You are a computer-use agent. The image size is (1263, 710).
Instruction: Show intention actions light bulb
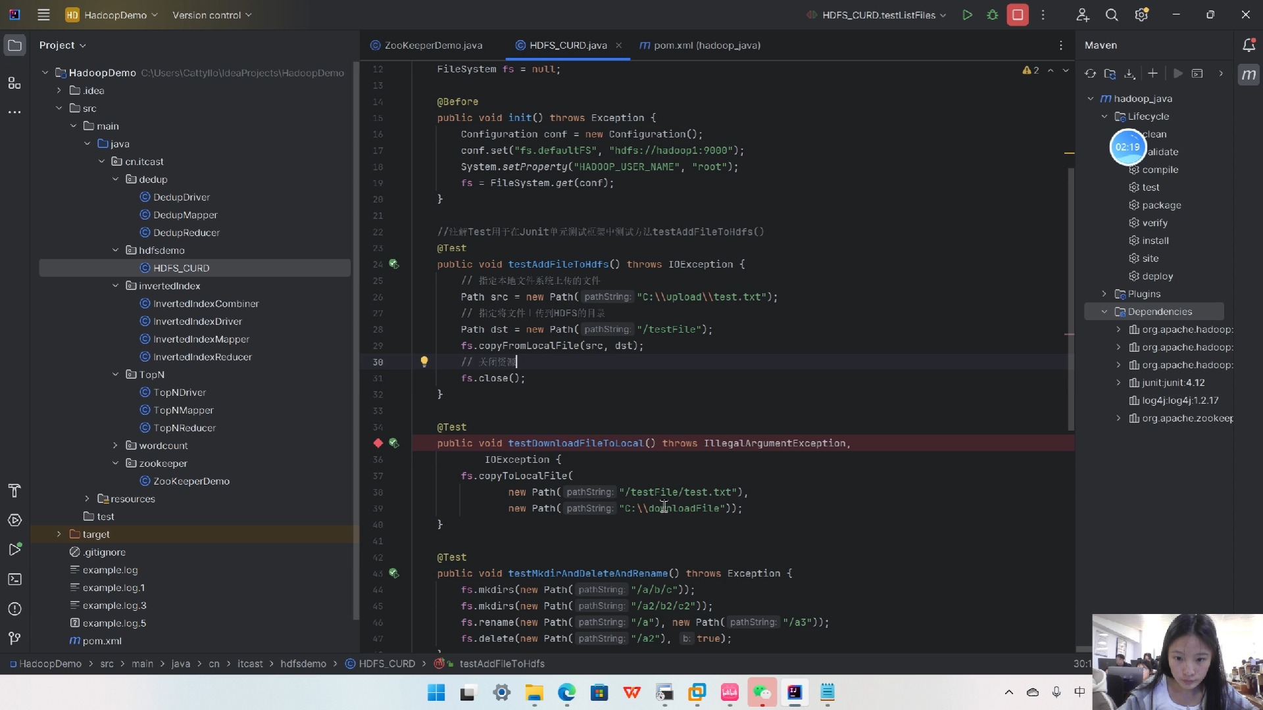tap(424, 362)
